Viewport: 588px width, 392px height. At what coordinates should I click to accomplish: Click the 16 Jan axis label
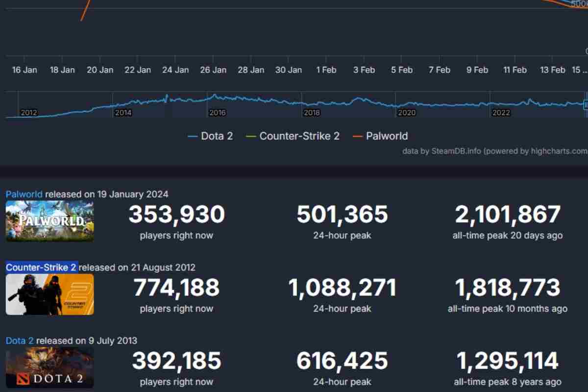click(24, 70)
